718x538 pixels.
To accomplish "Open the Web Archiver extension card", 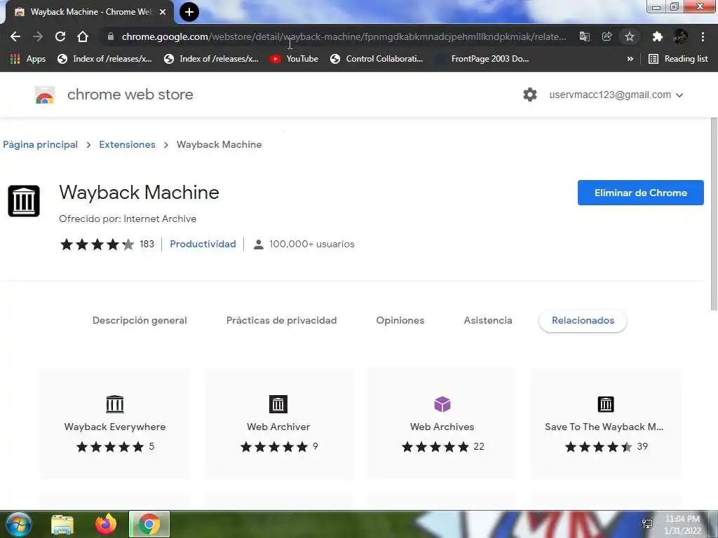I will pyautogui.click(x=278, y=423).
